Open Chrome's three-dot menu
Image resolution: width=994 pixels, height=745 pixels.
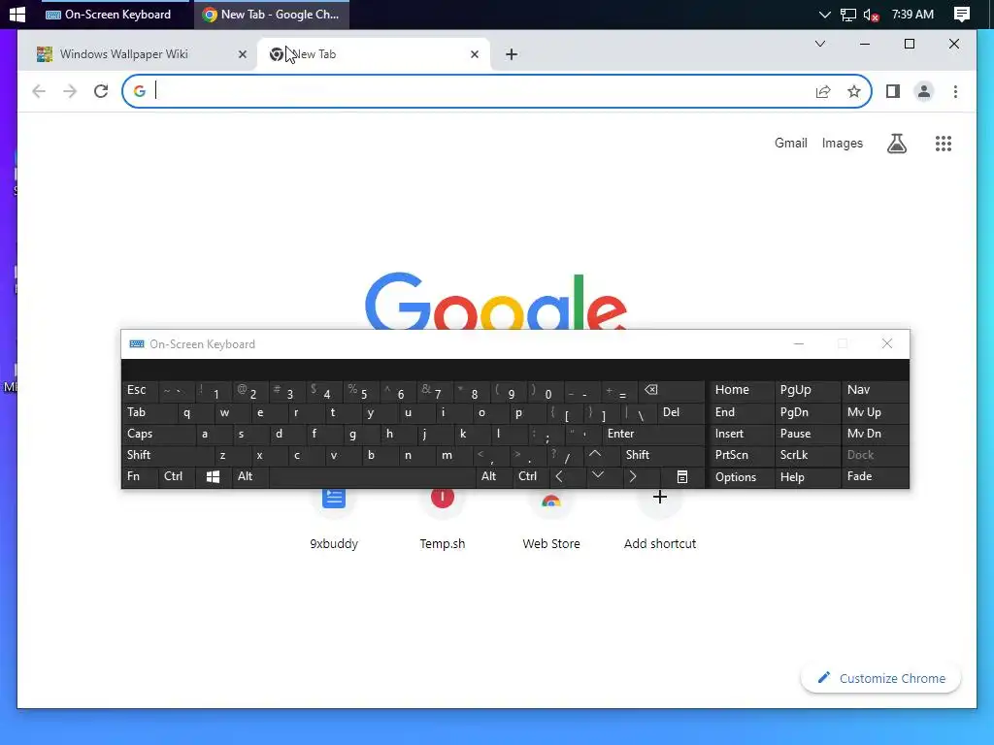click(x=955, y=92)
